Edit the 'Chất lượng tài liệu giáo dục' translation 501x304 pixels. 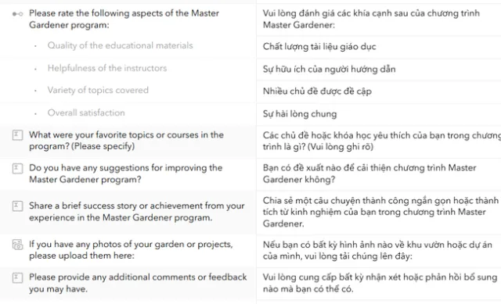(x=379, y=47)
